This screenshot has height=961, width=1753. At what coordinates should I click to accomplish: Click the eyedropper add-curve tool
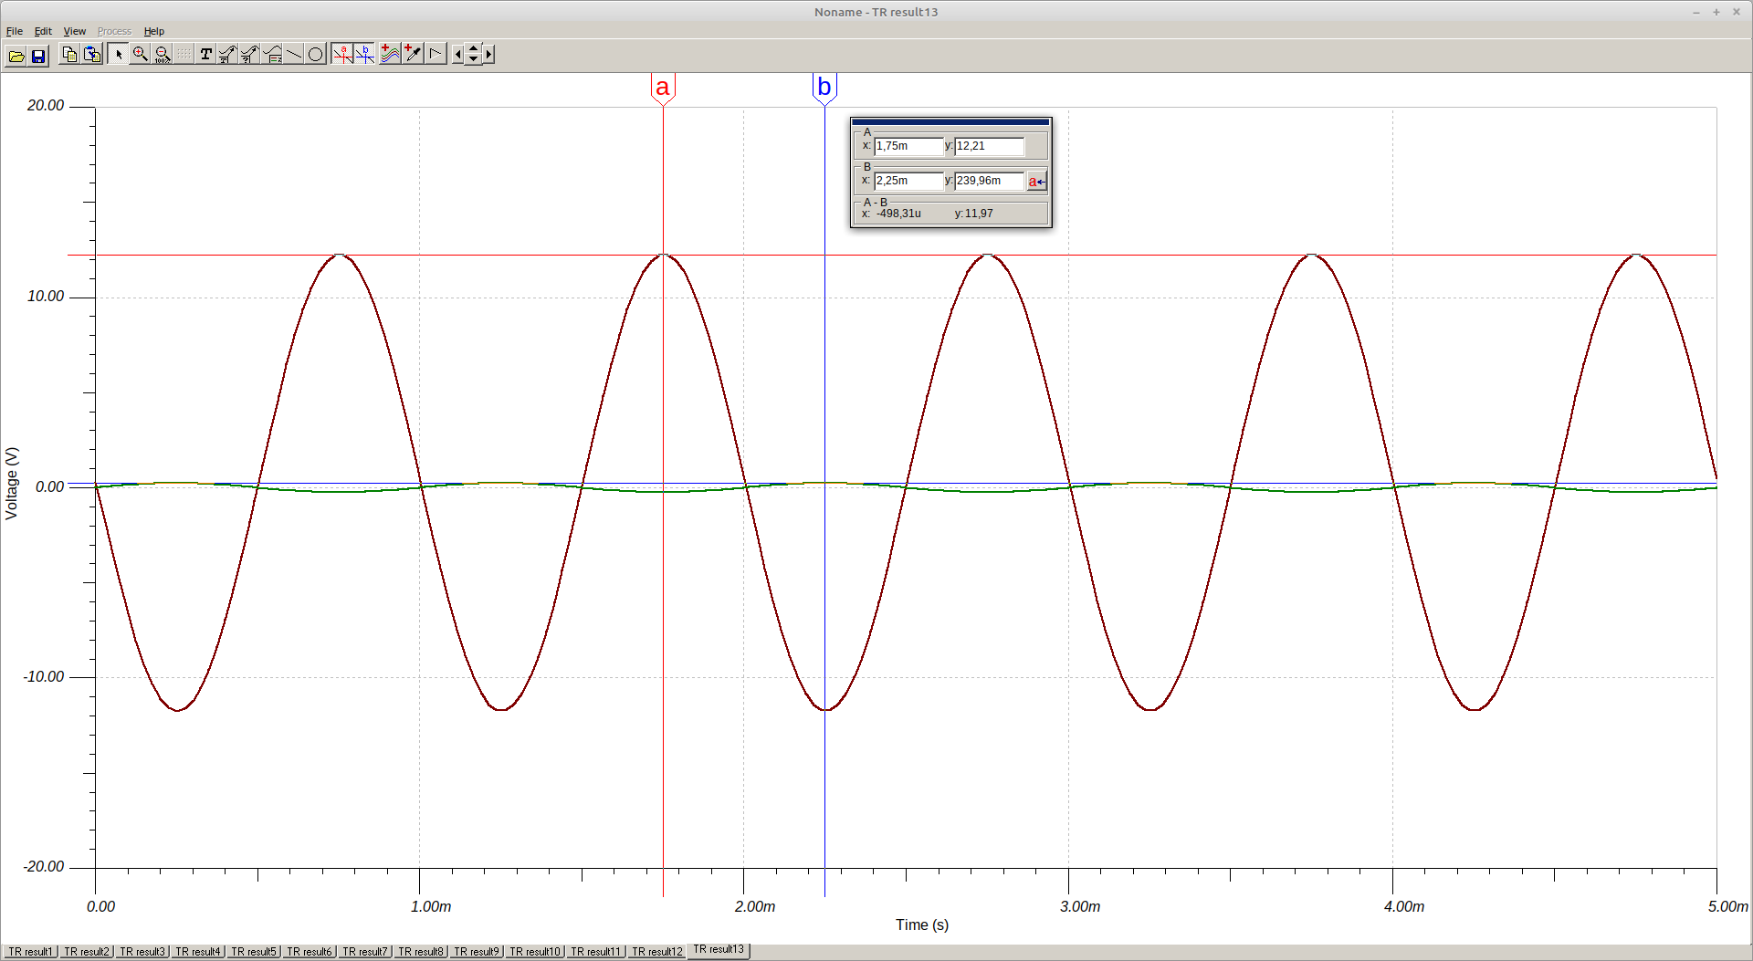pos(413,55)
